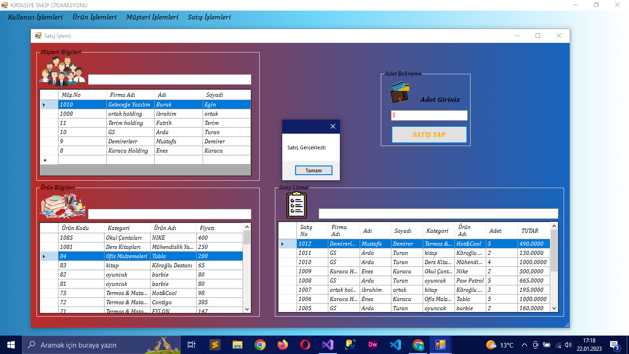Image resolution: width=629 pixels, height=354 pixels.
Task: Click the product table's scroll up arrow
Action: 247,227
